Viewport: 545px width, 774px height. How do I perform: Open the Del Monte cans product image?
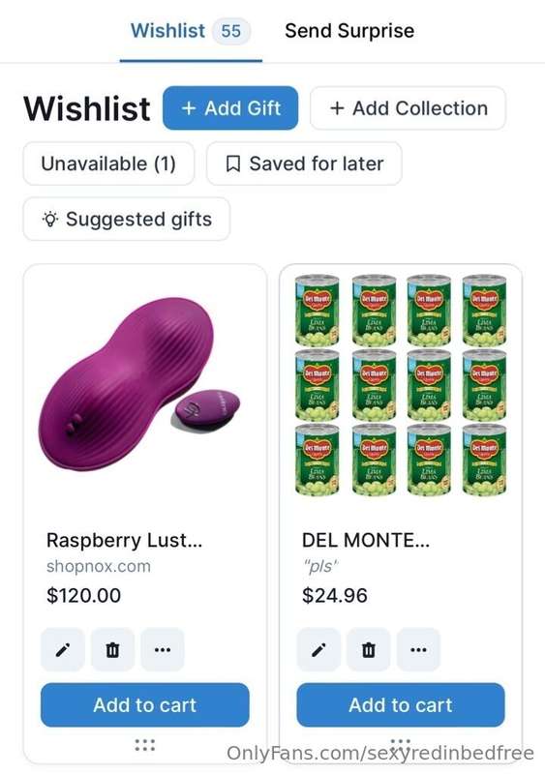tap(401, 385)
